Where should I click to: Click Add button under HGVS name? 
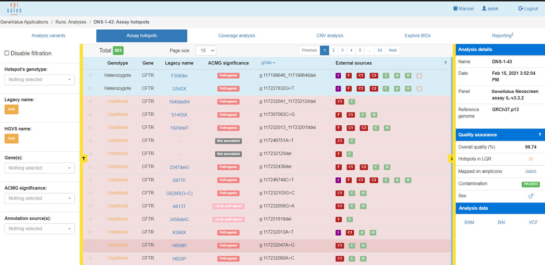point(11,139)
